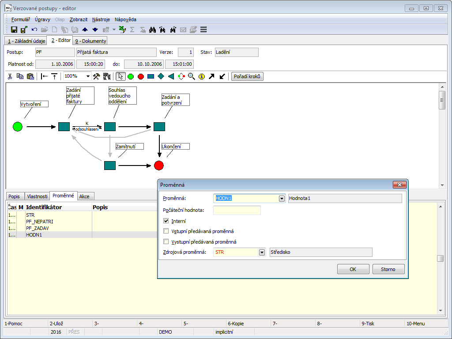Switch to the 9 - Dokumenty tab
The width and height of the screenshot is (452, 339).
coord(90,41)
